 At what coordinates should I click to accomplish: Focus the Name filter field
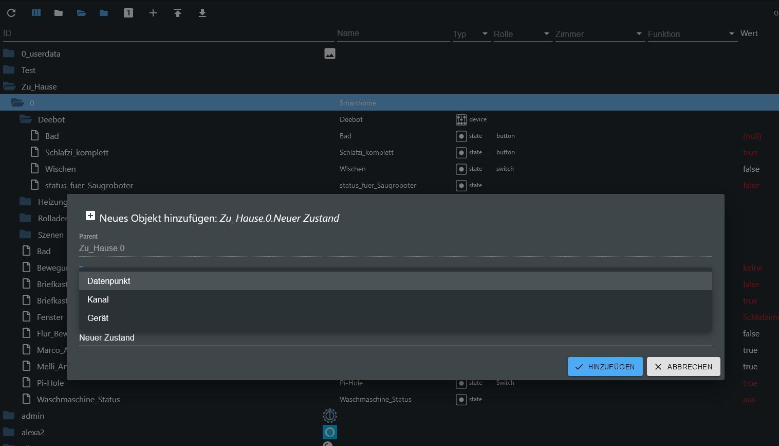(393, 33)
